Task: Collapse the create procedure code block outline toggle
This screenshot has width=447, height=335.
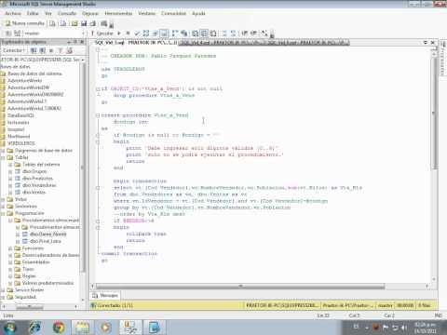Action: point(98,115)
